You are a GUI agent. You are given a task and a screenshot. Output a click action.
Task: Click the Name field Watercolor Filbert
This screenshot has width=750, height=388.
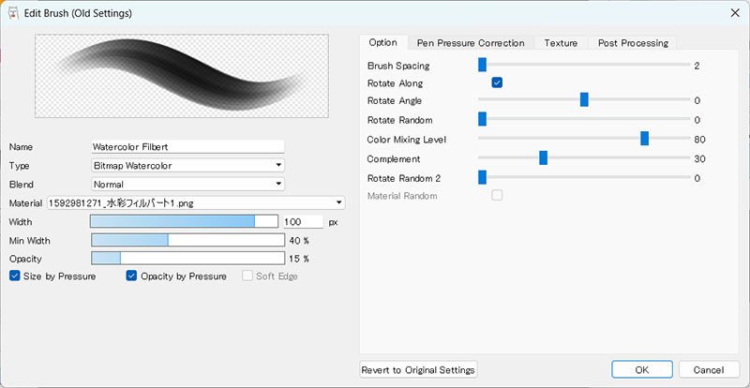pyautogui.click(x=188, y=146)
